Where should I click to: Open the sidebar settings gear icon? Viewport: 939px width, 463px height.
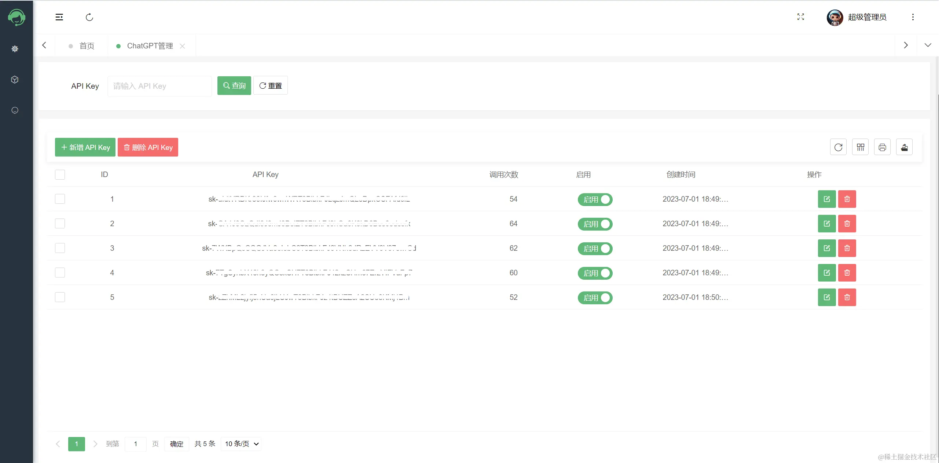pyautogui.click(x=15, y=49)
